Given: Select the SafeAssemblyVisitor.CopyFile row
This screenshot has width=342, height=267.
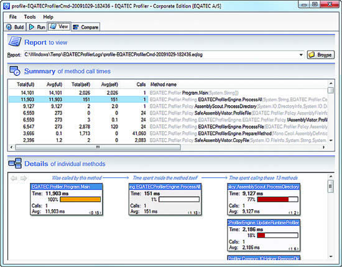Looking at the screenshot, I should tap(168, 140).
